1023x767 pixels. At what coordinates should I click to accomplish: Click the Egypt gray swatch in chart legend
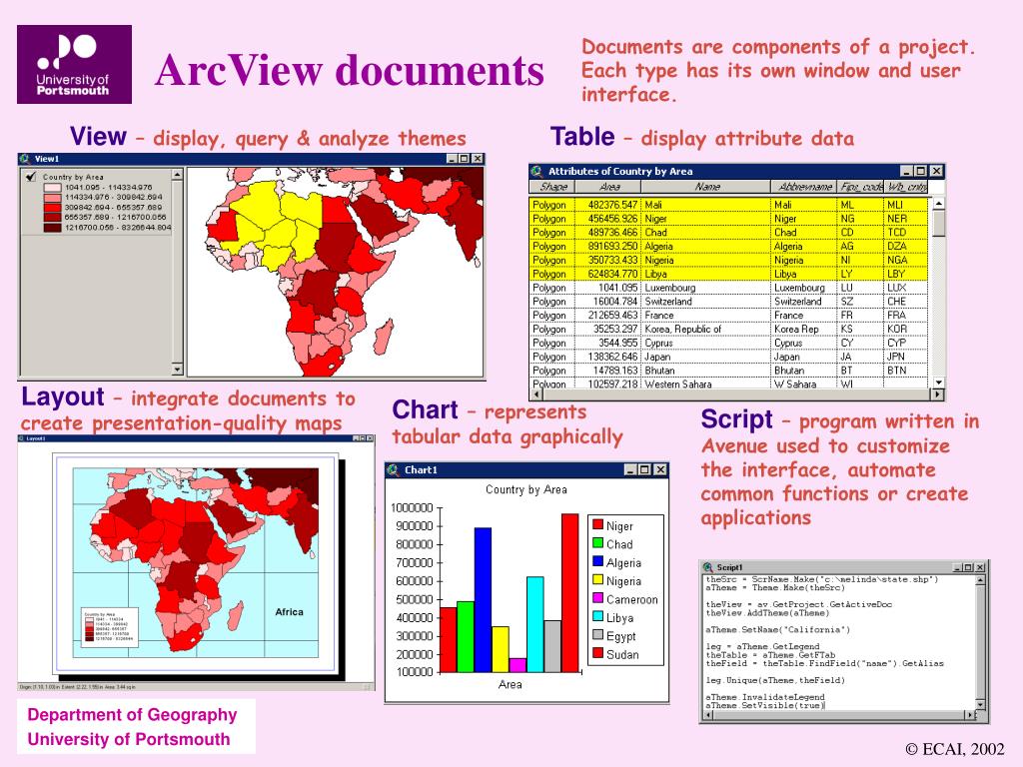tap(597, 634)
